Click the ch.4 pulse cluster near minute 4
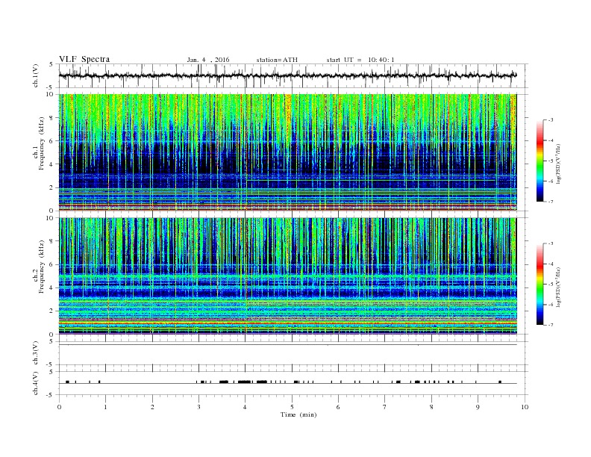 point(245,382)
